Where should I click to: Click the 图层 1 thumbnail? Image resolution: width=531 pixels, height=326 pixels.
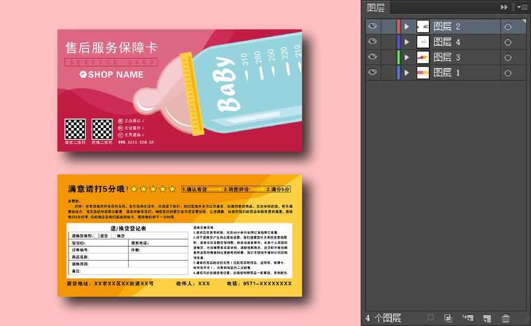pos(422,73)
